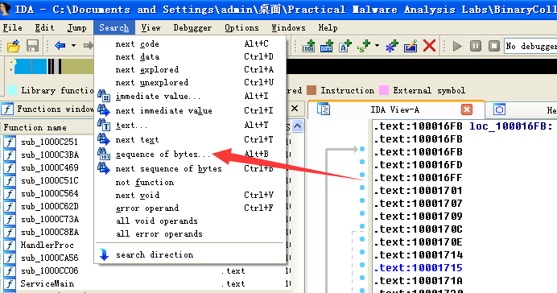The height and width of the screenshot is (293, 557).
Task: Choose 'error operand' menu entry
Action: click(190, 208)
